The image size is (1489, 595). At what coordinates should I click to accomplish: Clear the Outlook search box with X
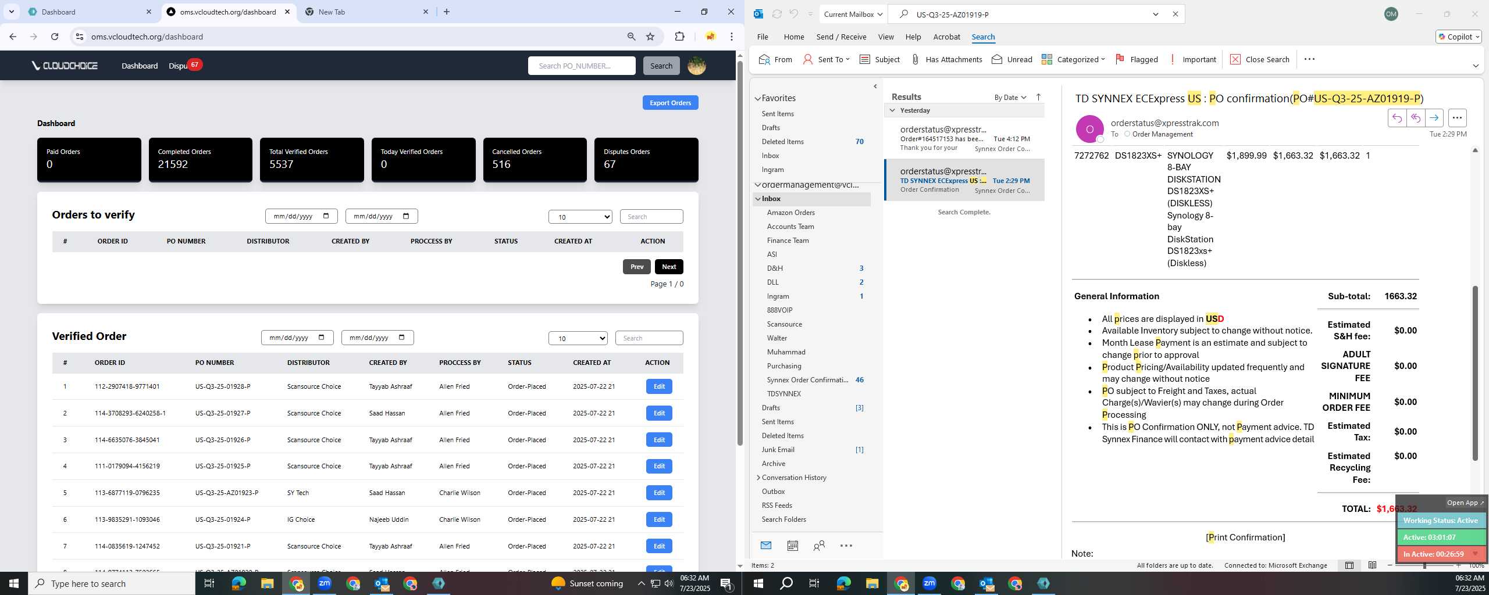pos(1175,14)
